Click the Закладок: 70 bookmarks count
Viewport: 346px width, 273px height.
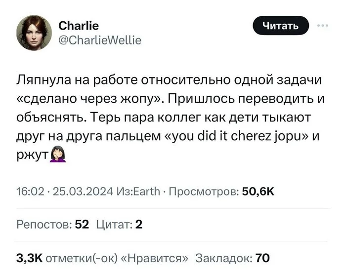click(x=232, y=257)
